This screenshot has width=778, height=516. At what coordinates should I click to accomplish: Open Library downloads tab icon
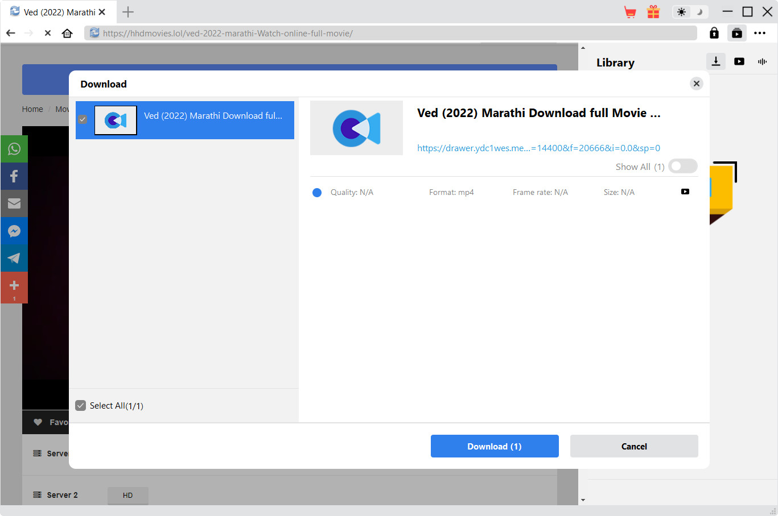(716, 61)
